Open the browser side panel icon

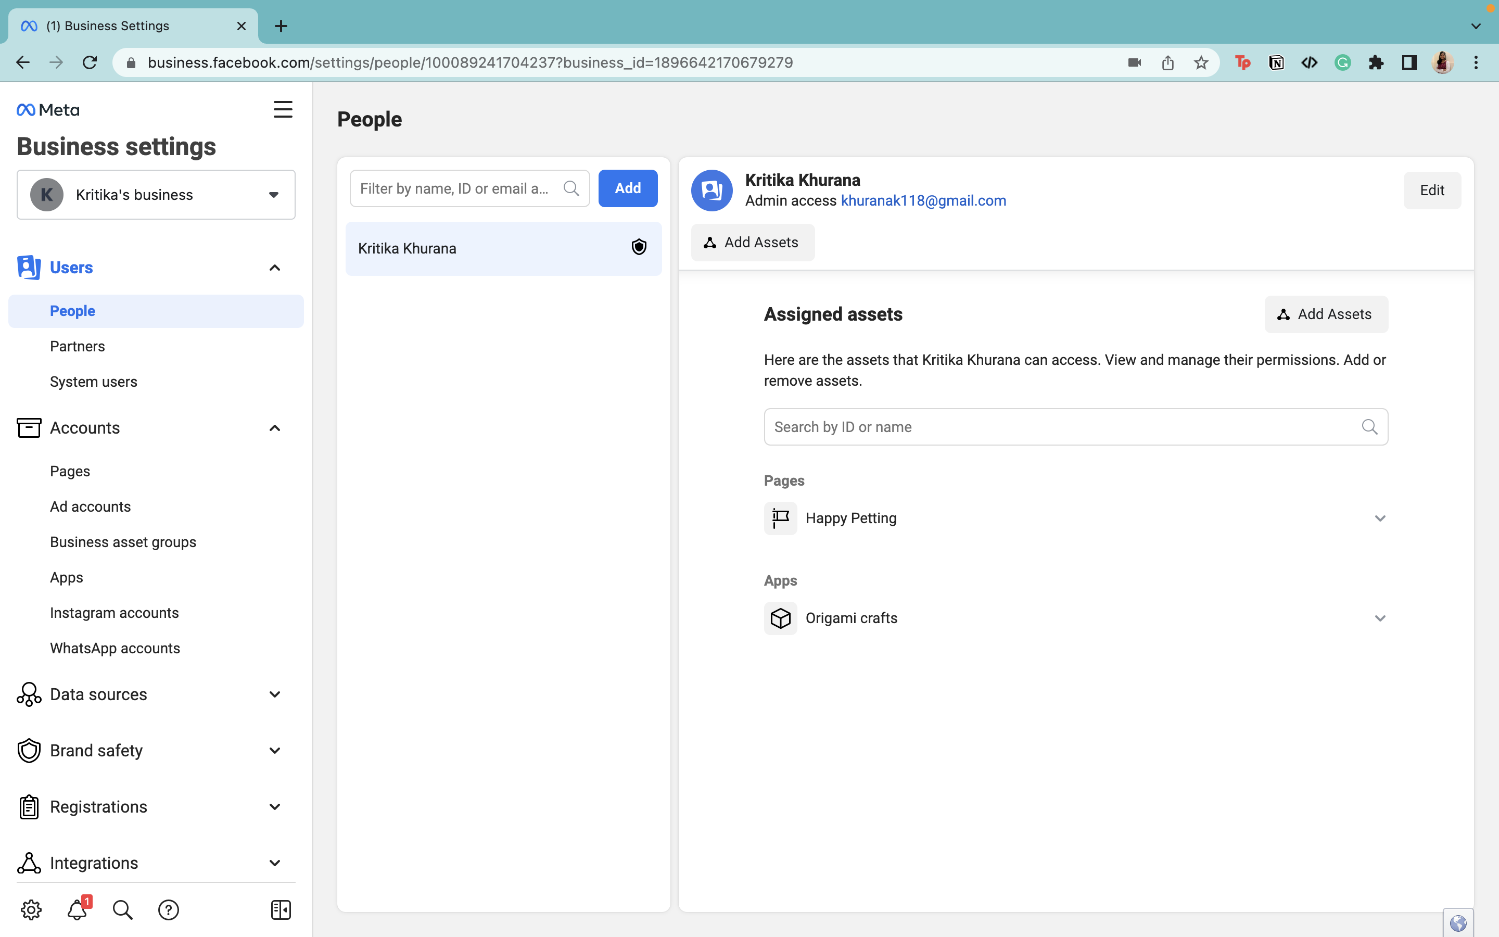point(1409,62)
